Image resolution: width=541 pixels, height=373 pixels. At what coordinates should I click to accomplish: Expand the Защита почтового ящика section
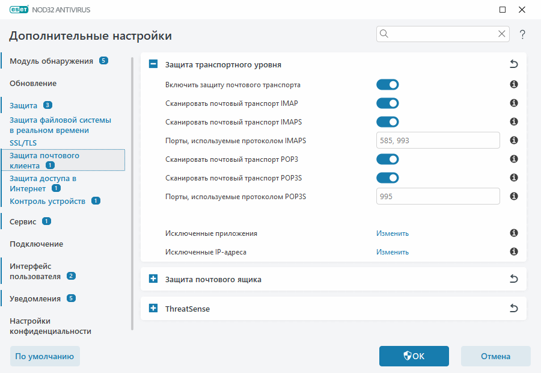click(x=153, y=279)
